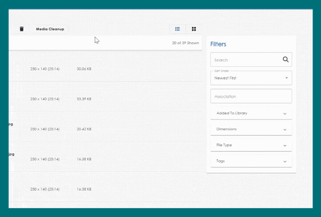Click into the Association field
This screenshot has height=217, width=321.
pyautogui.click(x=251, y=96)
